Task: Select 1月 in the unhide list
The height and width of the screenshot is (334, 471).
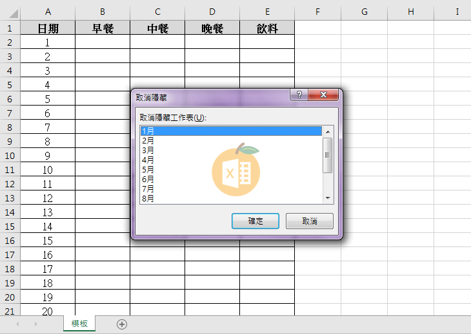Action: tap(230, 131)
